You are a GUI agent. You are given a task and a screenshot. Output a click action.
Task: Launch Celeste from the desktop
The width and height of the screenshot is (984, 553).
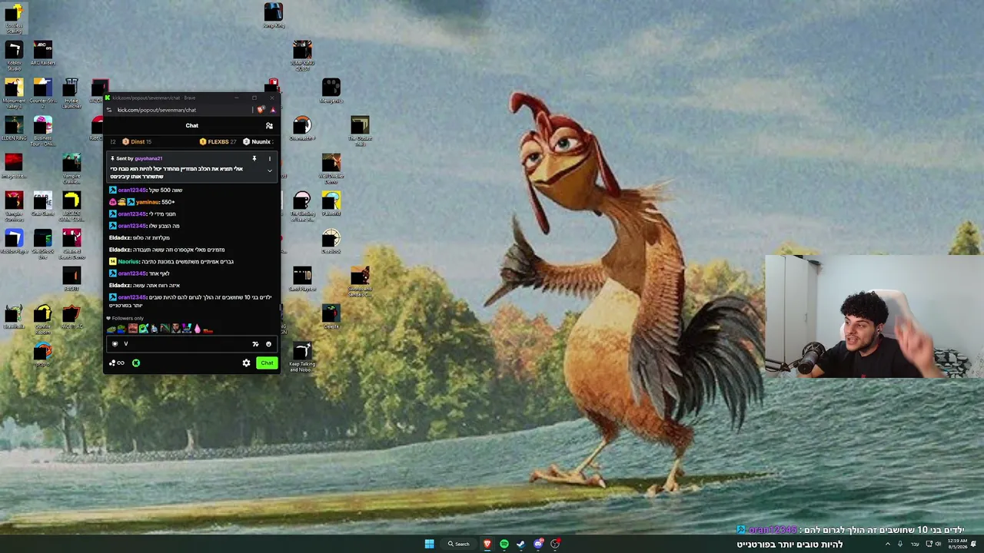click(331, 316)
